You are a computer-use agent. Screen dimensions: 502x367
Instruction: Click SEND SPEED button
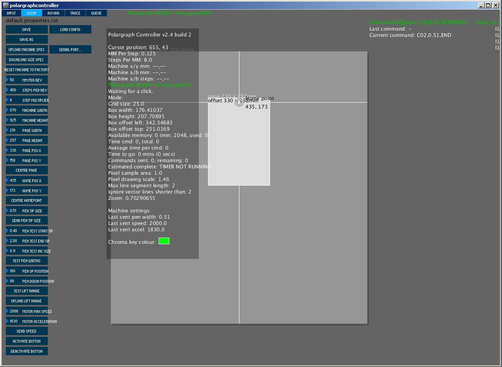[26, 331]
